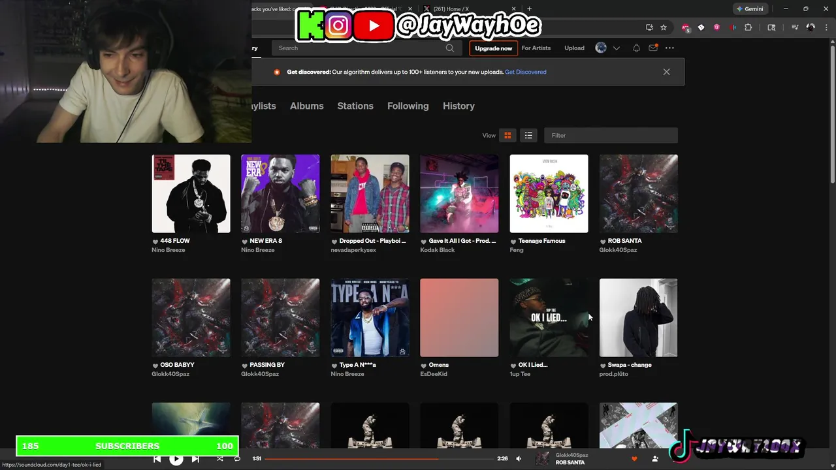
Task: Open the Stations tab
Action: pyautogui.click(x=355, y=106)
